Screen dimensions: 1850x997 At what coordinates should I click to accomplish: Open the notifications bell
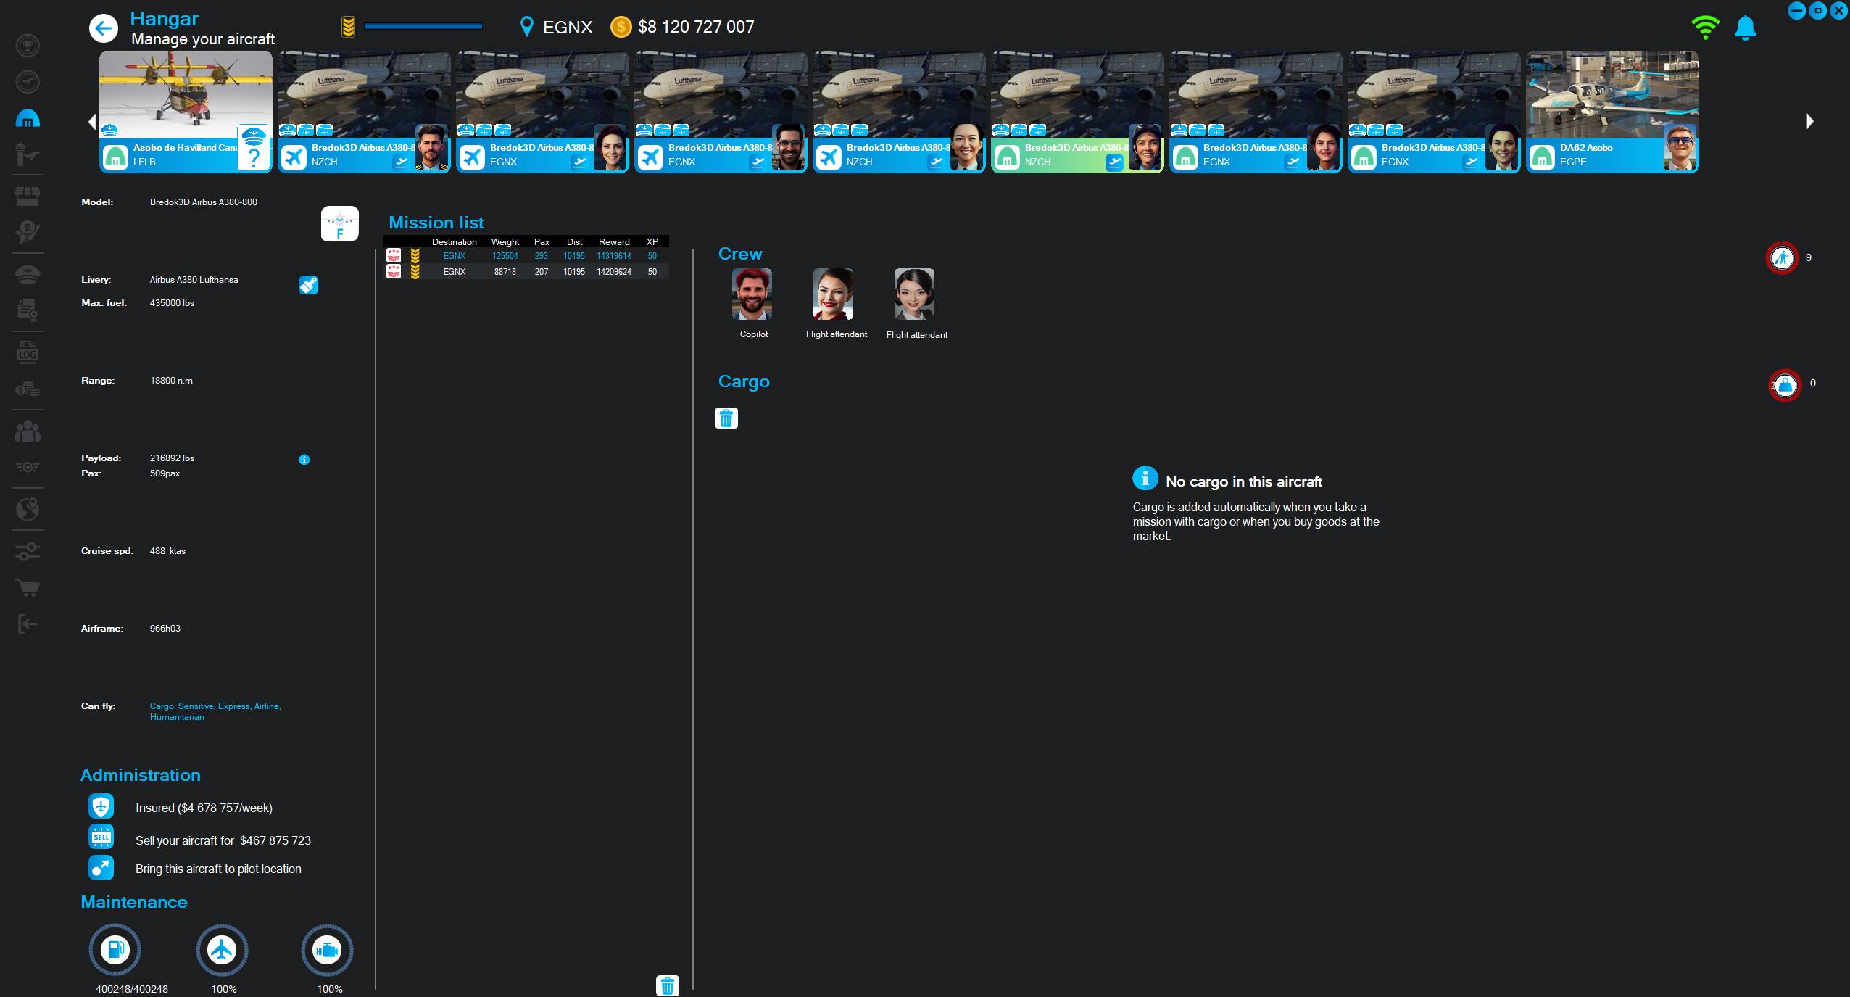pos(1745,28)
